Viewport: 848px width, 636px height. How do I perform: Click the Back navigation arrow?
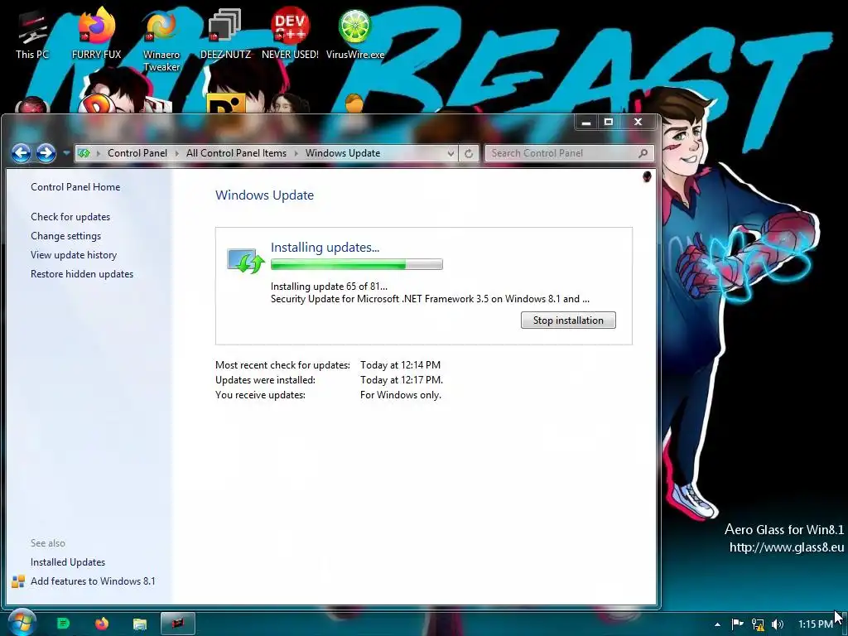(x=21, y=153)
